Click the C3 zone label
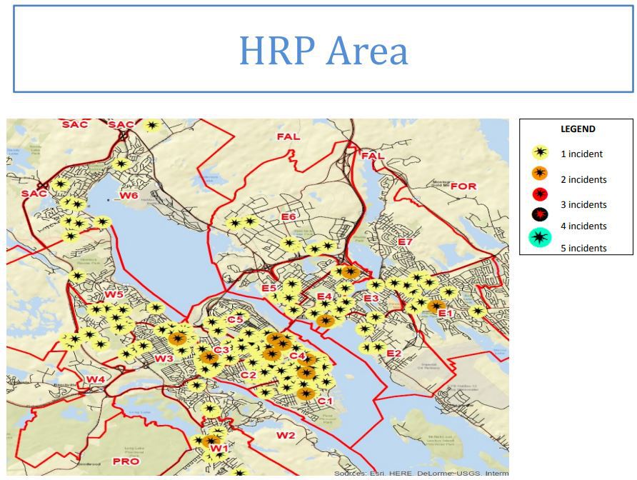 [221, 349]
